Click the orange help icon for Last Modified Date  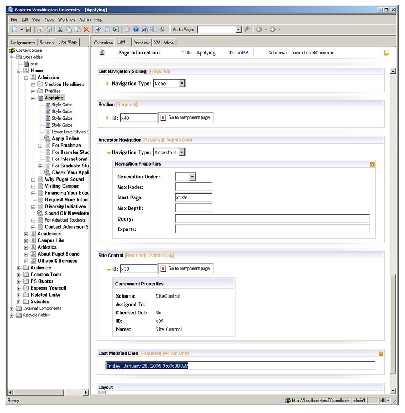pos(381,354)
